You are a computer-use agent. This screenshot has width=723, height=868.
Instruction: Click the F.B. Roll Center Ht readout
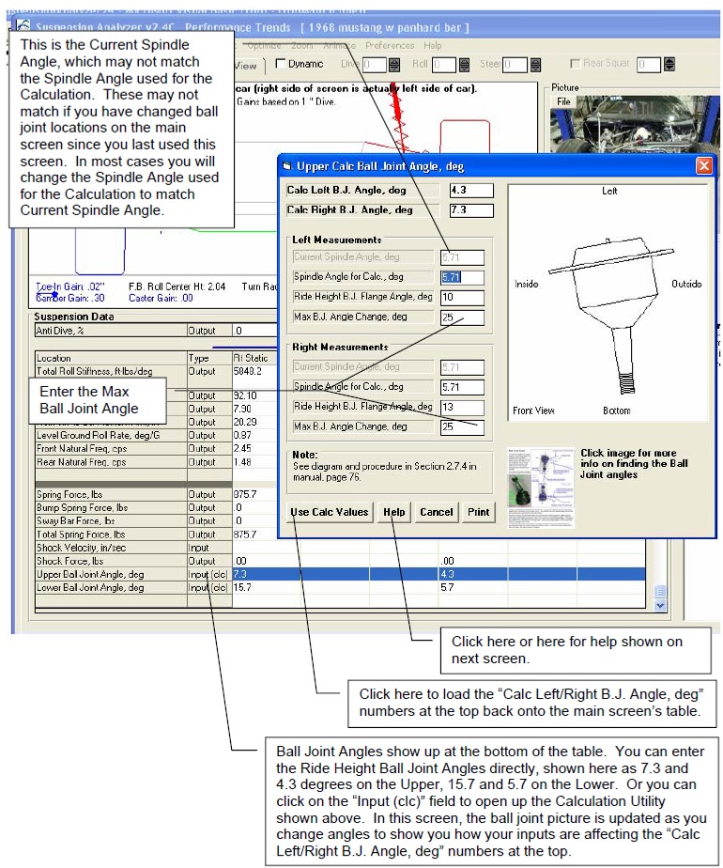coord(177,287)
